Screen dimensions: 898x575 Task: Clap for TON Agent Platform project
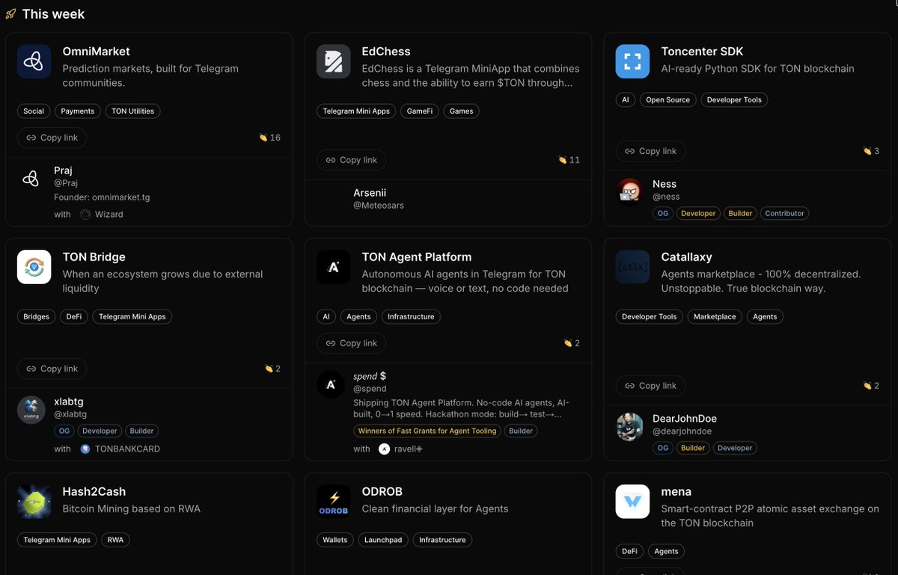(572, 343)
